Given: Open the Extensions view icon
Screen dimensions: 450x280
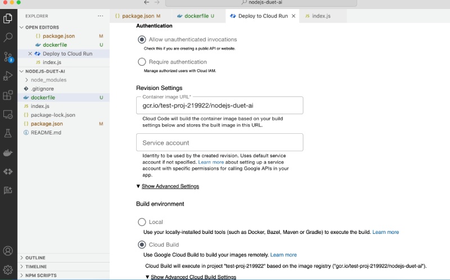Looking at the screenshot, I should click(x=8, y=95).
